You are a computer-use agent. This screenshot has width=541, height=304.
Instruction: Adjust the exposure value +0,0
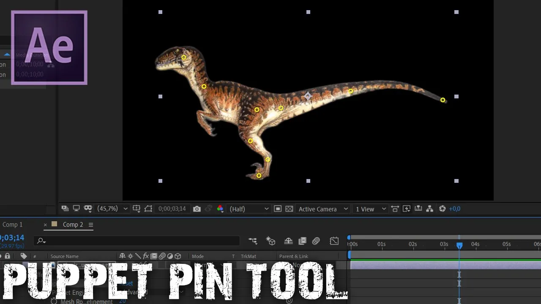point(455,209)
